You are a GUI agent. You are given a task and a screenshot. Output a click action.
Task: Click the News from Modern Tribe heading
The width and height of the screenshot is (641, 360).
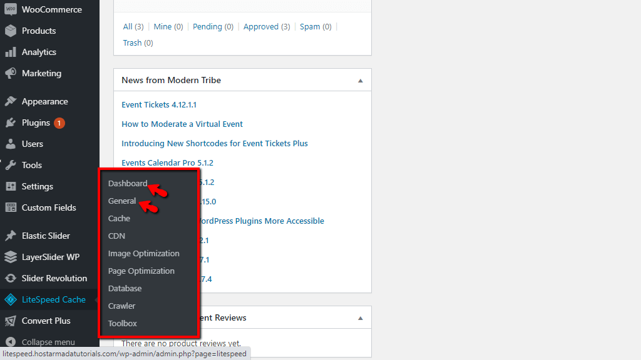click(172, 81)
